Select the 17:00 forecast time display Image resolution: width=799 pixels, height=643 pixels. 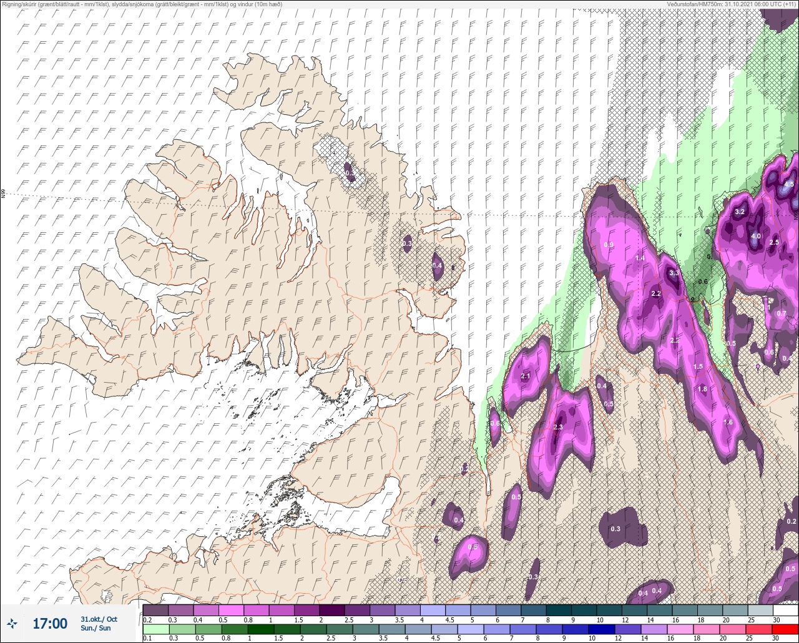[x=50, y=623]
